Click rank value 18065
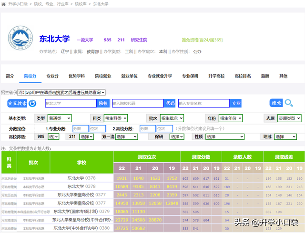The width and height of the screenshot is (305, 233). [122, 212]
